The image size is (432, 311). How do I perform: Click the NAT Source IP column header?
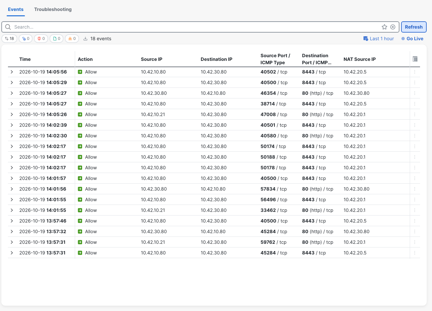coord(360,59)
